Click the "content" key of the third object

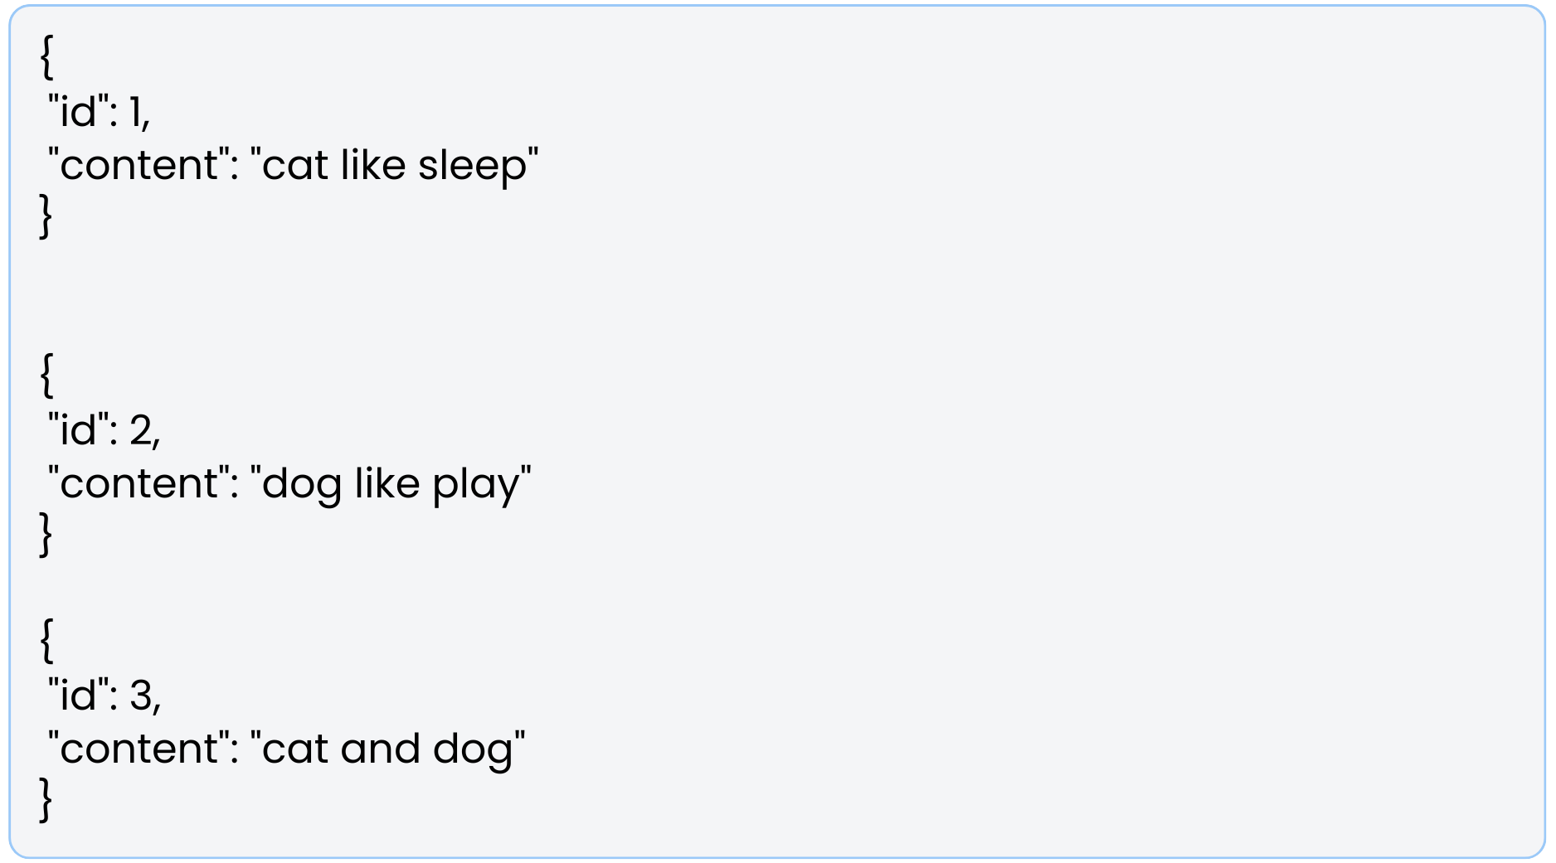coord(138,748)
